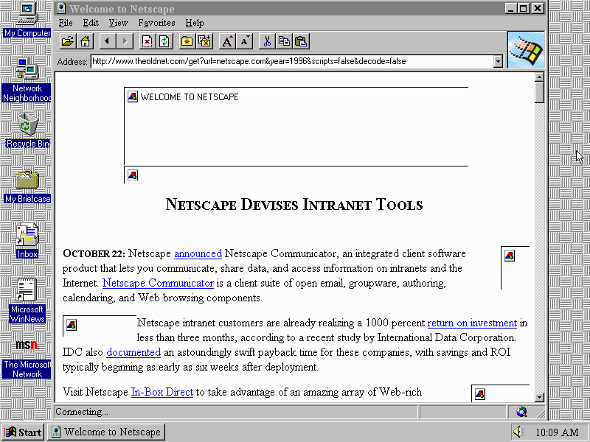The image size is (590, 442).
Task: Stop page loading with the Stop icon
Action: click(147, 41)
